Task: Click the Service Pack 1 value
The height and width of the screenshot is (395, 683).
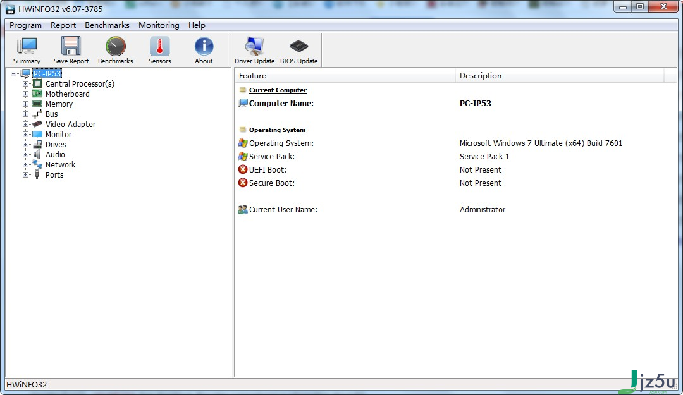Action: [484, 156]
